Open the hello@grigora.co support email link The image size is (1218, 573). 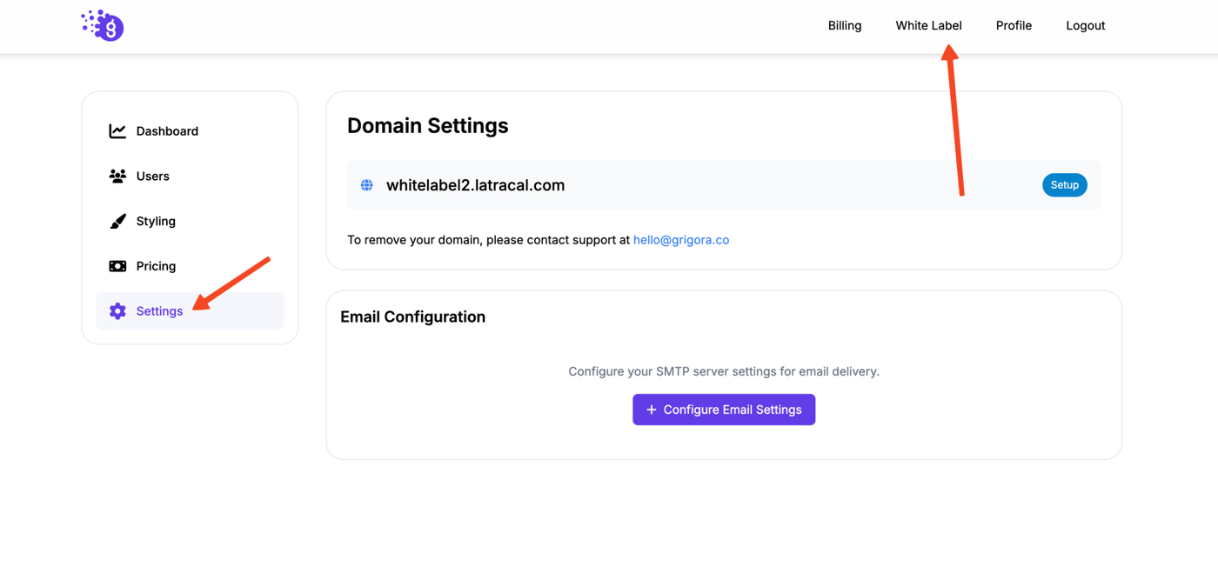tap(681, 240)
